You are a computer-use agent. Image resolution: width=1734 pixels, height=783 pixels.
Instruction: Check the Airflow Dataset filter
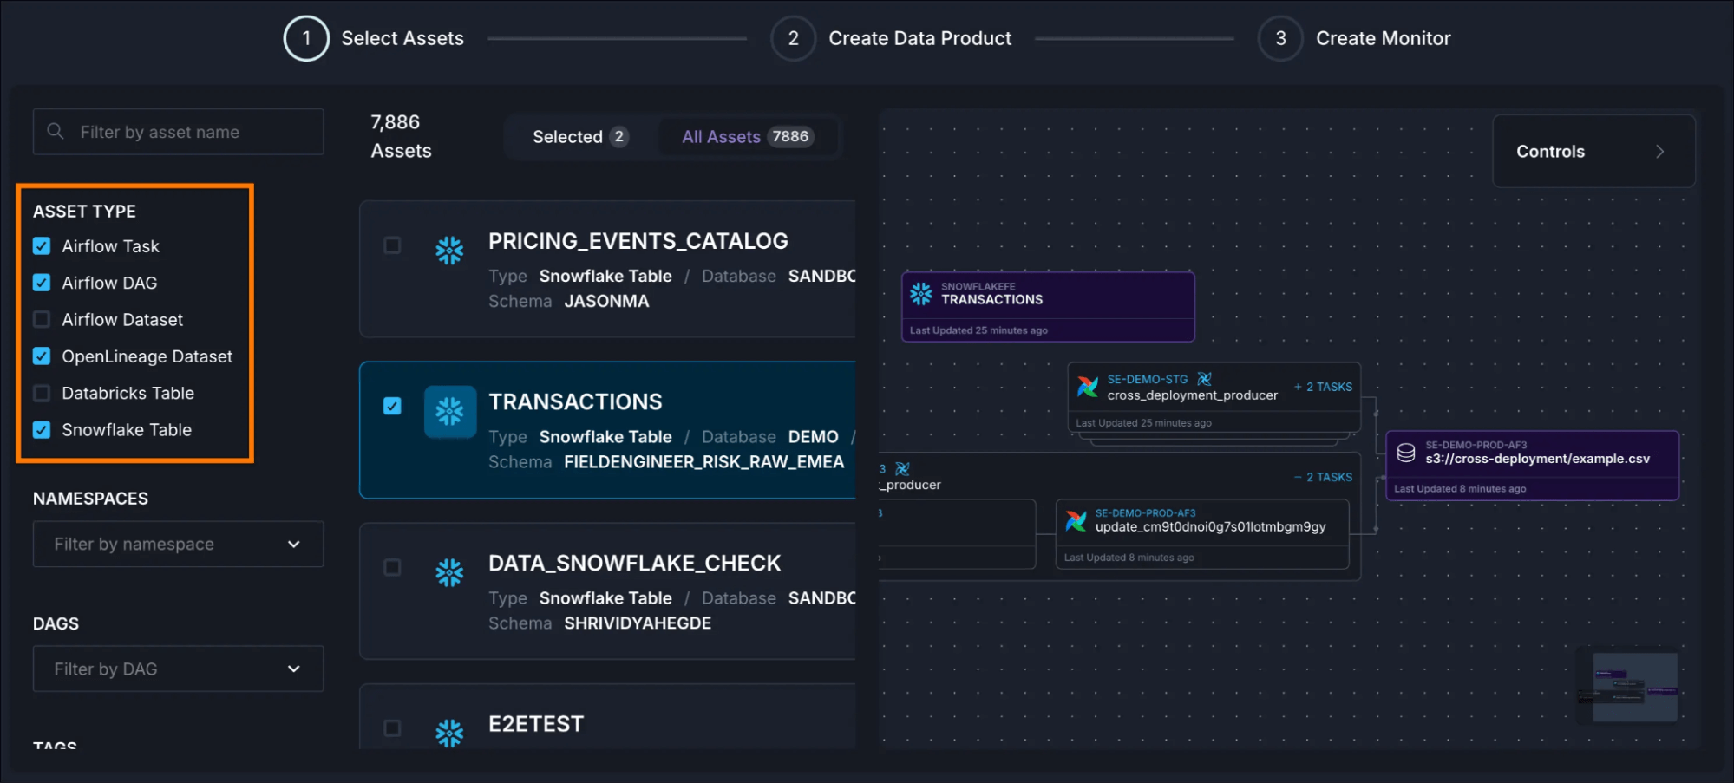(x=42, y=320)
